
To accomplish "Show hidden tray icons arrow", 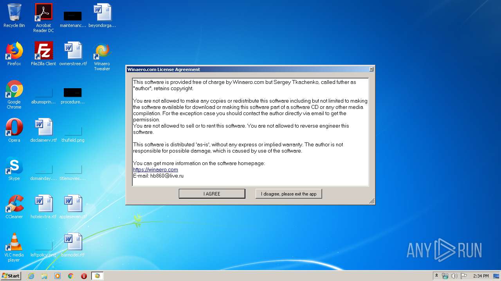I will coord(436,276).
